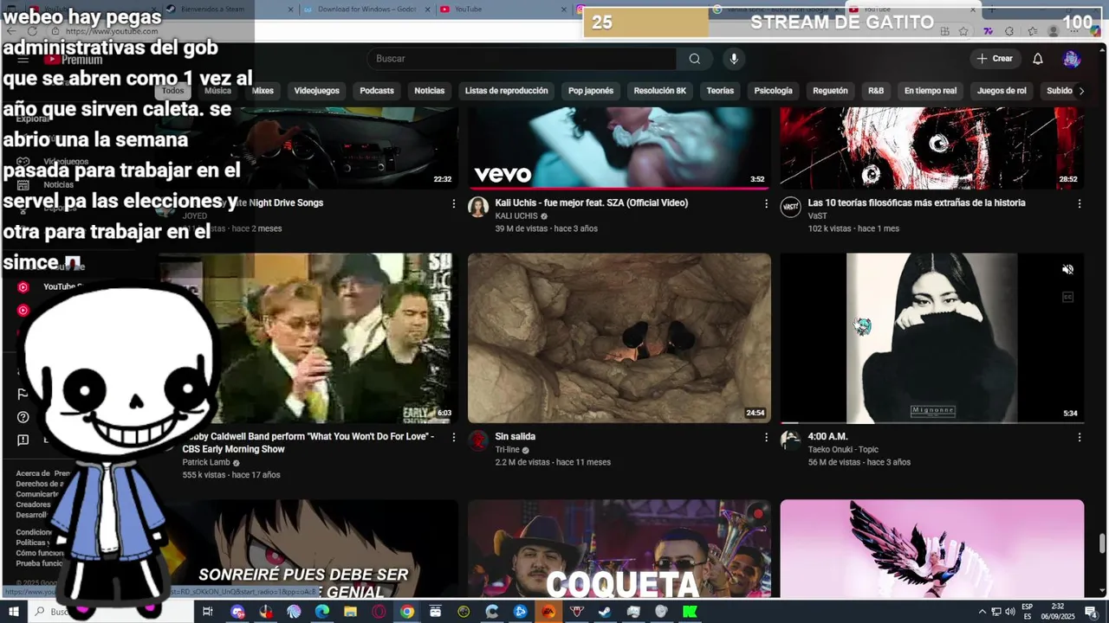Click the Taeko Onuki channel avatar
Viewport: 1109px width, 623px height.
[790, 440]
